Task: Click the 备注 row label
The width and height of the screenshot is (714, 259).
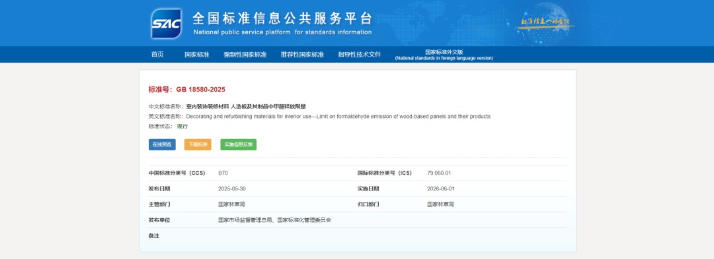Action: 154,236
